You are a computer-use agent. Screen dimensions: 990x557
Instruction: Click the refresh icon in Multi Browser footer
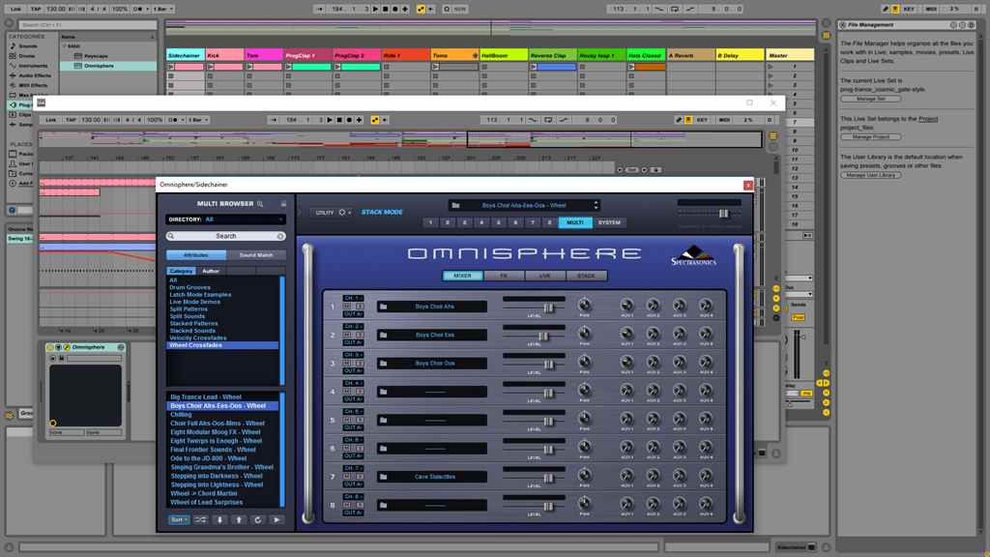tap(257, 519)
